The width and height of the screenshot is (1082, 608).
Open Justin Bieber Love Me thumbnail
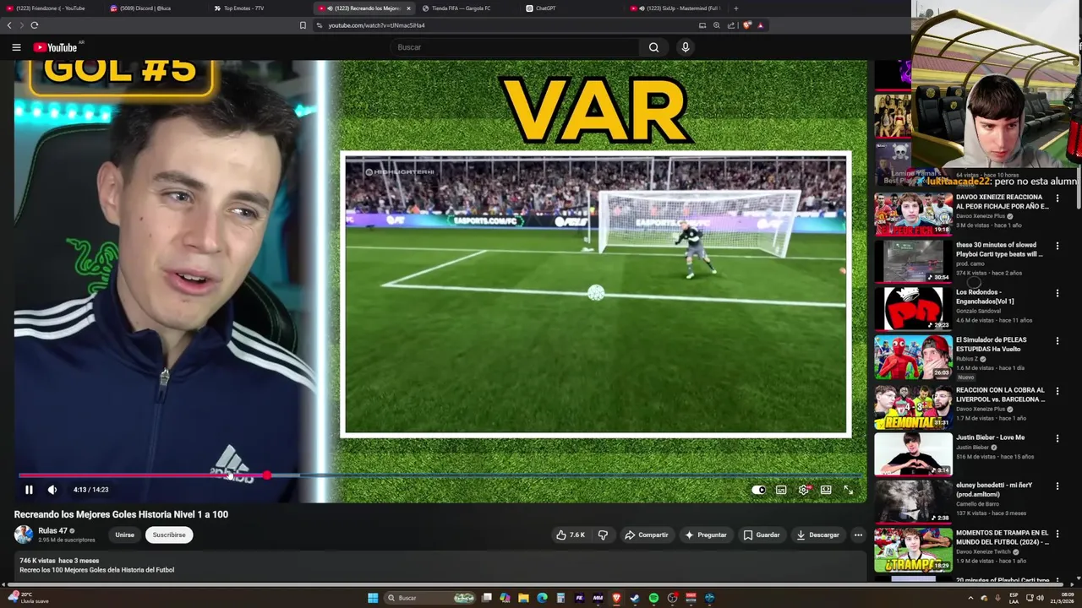tap(913, 454)
